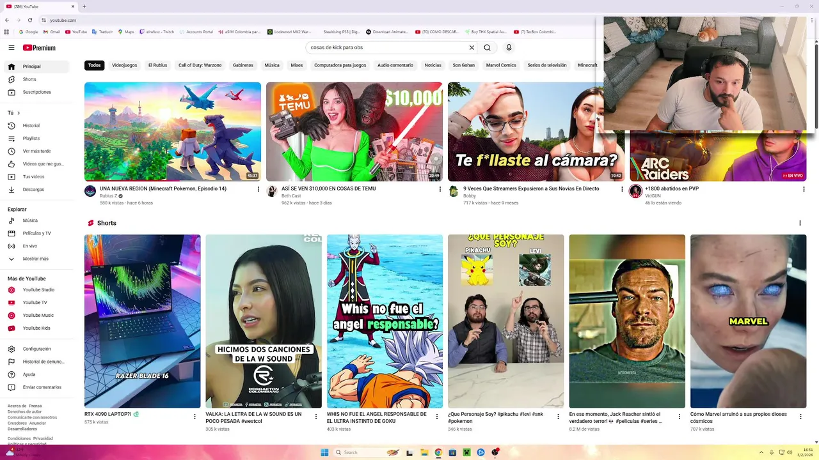Open Películas y TV section
The image size is (819, 460).
36,233
